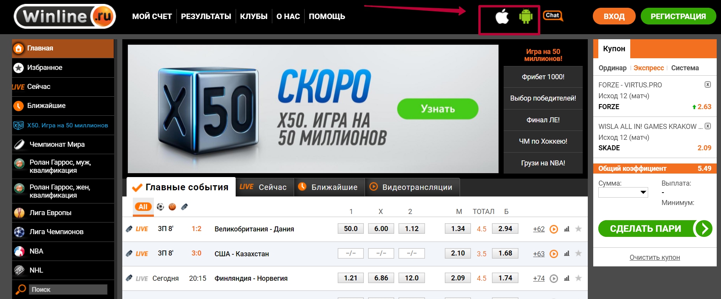Viewport: 721px width, 299px height.
Task: Remove FORZE - VIRTUS.PRO from coupon
Action: click(708, 85)
